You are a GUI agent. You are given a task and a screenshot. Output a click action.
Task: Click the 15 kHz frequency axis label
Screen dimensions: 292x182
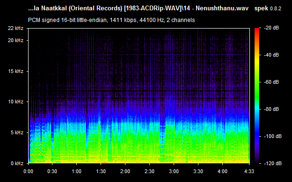click(15, 71)
